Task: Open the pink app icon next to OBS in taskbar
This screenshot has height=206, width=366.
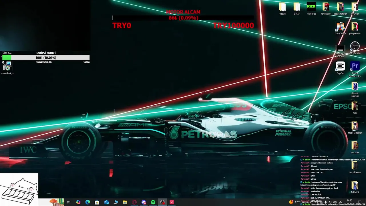Action: tap(172, 202)
